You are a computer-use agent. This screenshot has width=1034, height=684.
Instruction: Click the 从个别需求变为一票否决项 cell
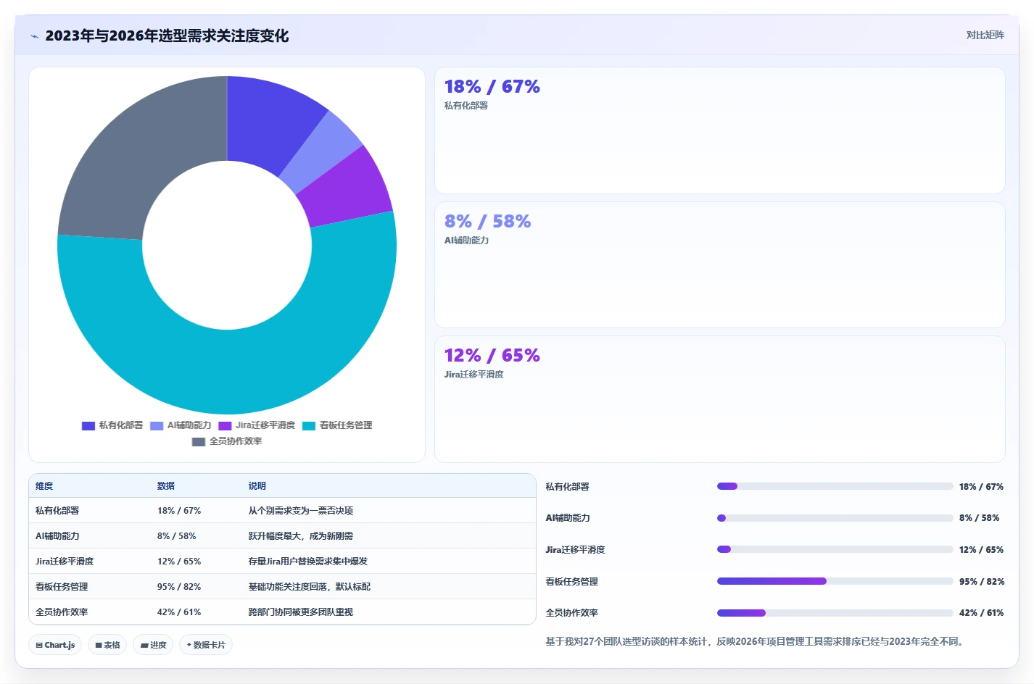tap(301, 511)
